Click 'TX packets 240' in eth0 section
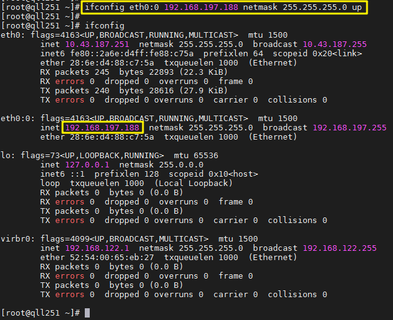The height and width of the screenshot is (320, 393). pos(75,91)
